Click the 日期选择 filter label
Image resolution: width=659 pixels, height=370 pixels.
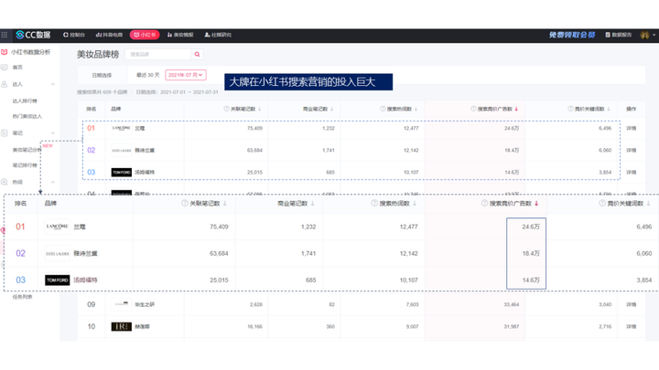coord(102,76)
